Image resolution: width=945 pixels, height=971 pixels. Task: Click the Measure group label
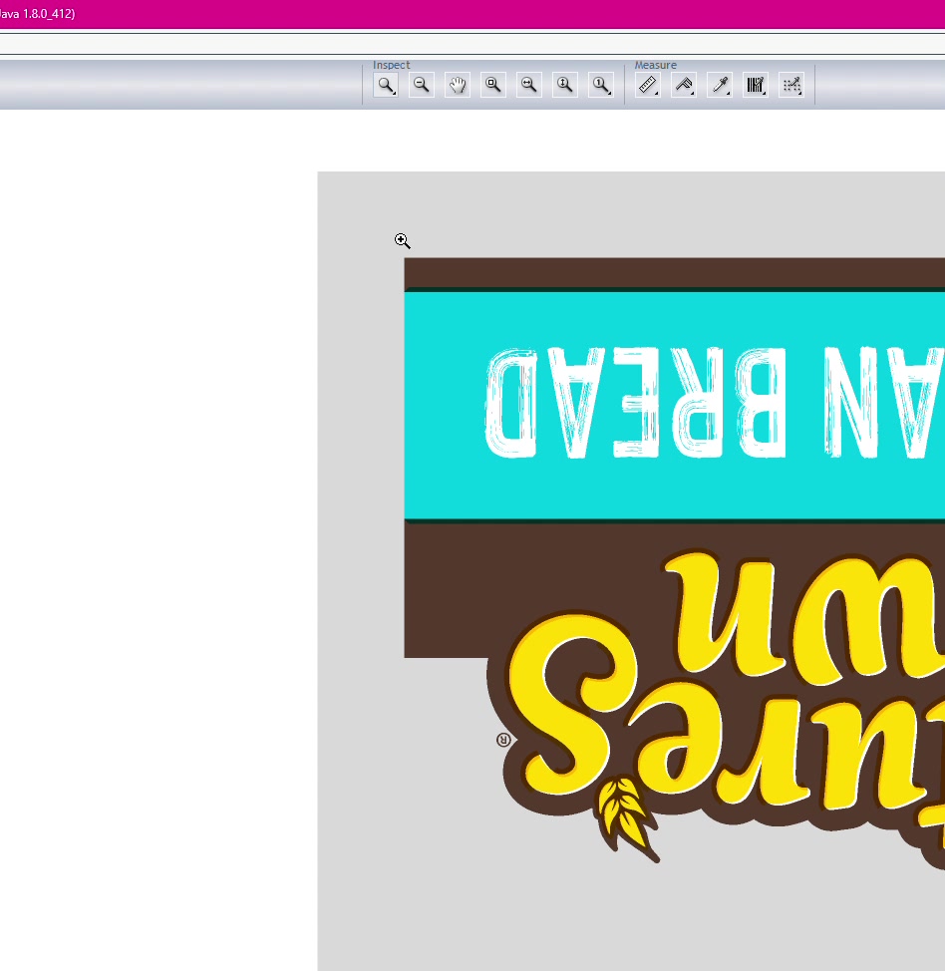(655, 65)
